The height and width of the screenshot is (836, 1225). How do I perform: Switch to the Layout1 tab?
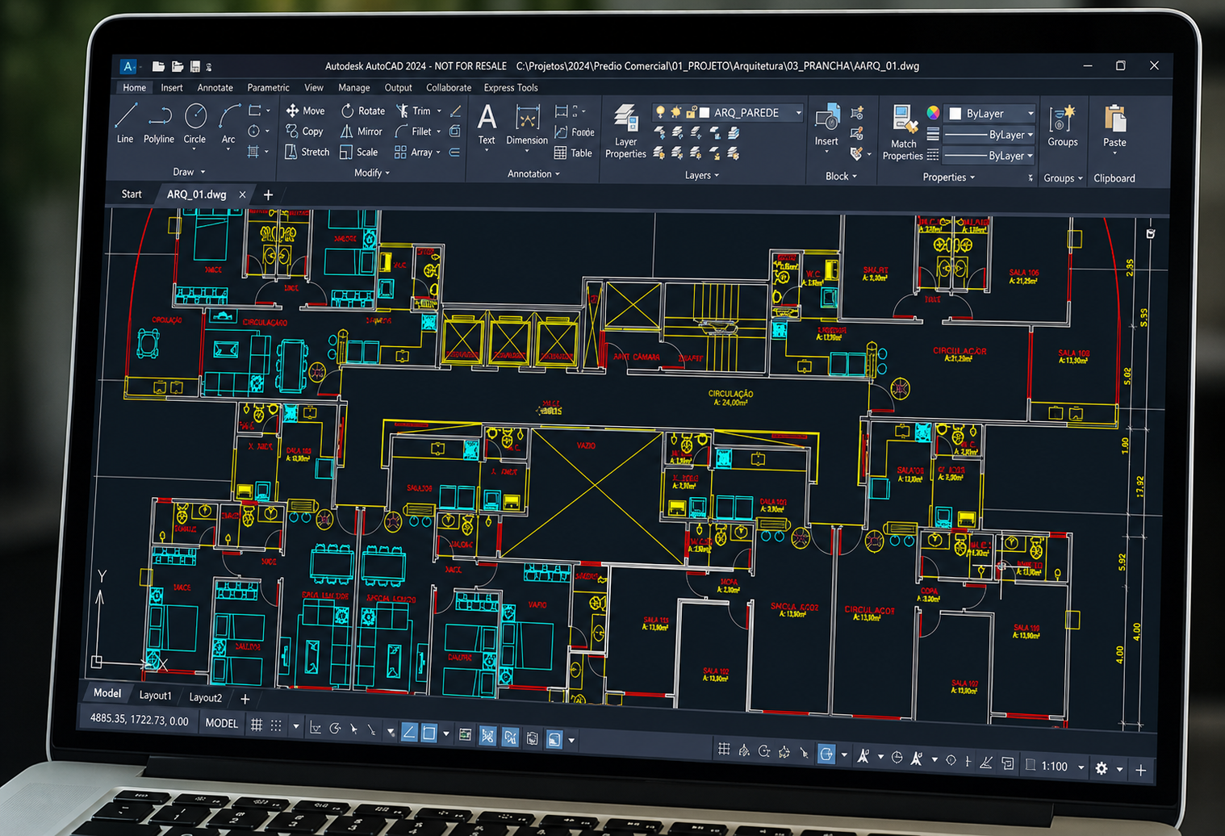155,696
